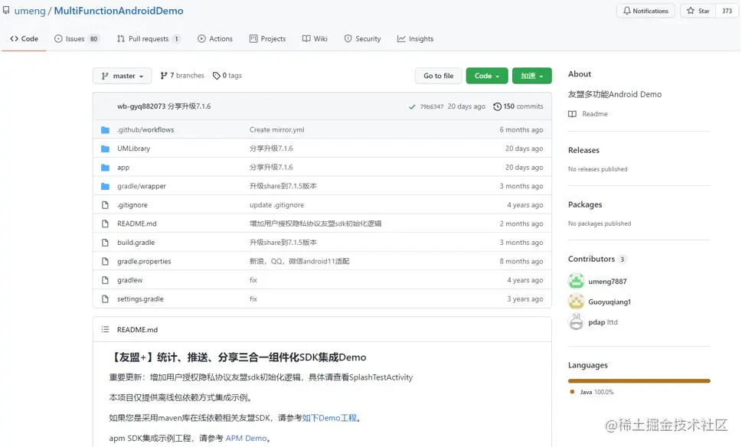The width and height of the screenshot is (742, 447).
Task: Click the 373 star count
Action: coord(727,11)
